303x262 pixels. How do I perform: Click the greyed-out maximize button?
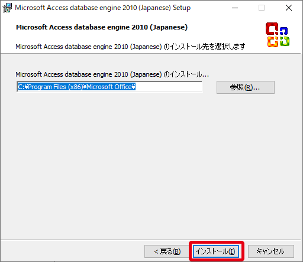(x=262, y=8)
